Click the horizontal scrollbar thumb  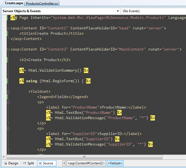(84, 157)
